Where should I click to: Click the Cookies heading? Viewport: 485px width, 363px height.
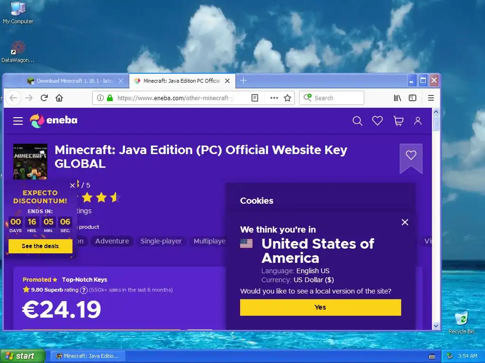tap(256, 200)
